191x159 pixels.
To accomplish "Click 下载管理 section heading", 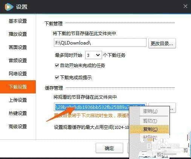I will click(x=53, y=23).
